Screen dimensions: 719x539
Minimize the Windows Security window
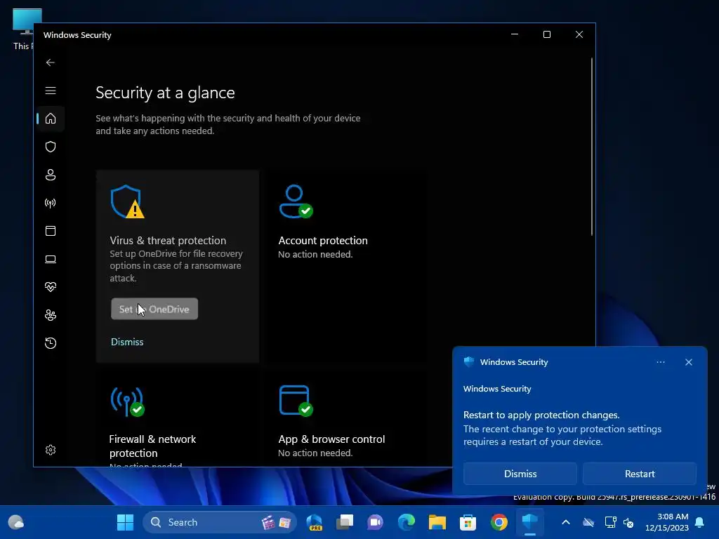pos(515,34)
